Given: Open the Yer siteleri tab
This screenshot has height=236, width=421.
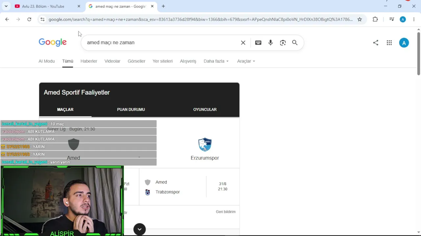Looking at the screenshot, I should pyautogui.click(x=162, y=61).
